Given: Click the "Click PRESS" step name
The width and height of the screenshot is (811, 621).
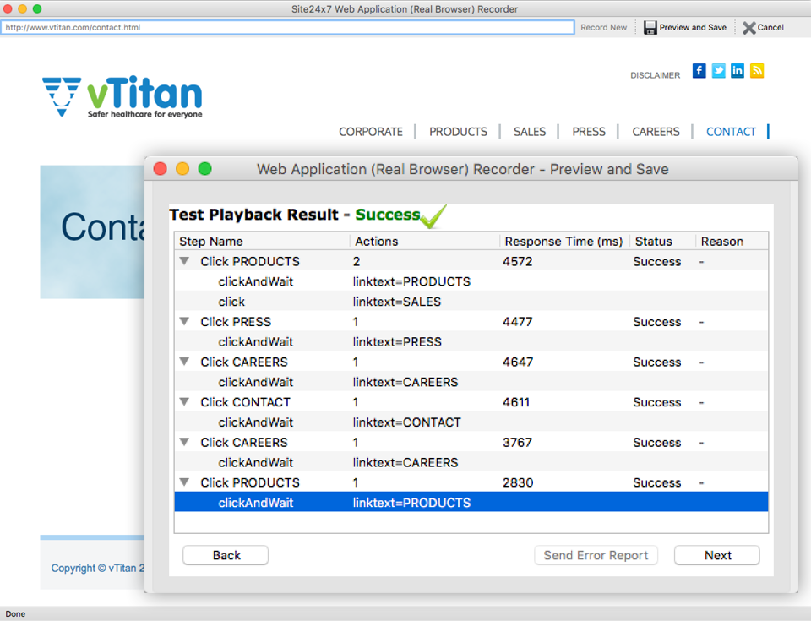Looking at the screenshot, I should coord(236,322).
